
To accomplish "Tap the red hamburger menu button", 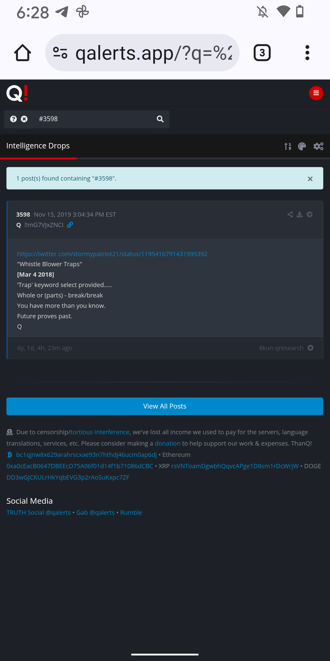I will click(316, 93).
